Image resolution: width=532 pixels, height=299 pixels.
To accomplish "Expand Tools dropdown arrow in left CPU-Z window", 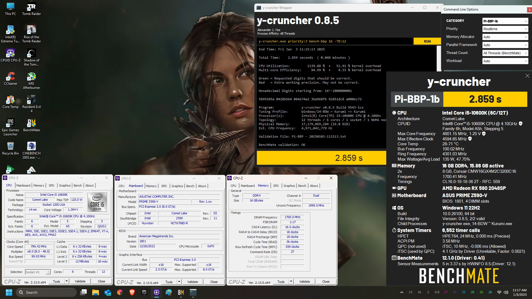I will pyautogui.click(x=66, y=281).
